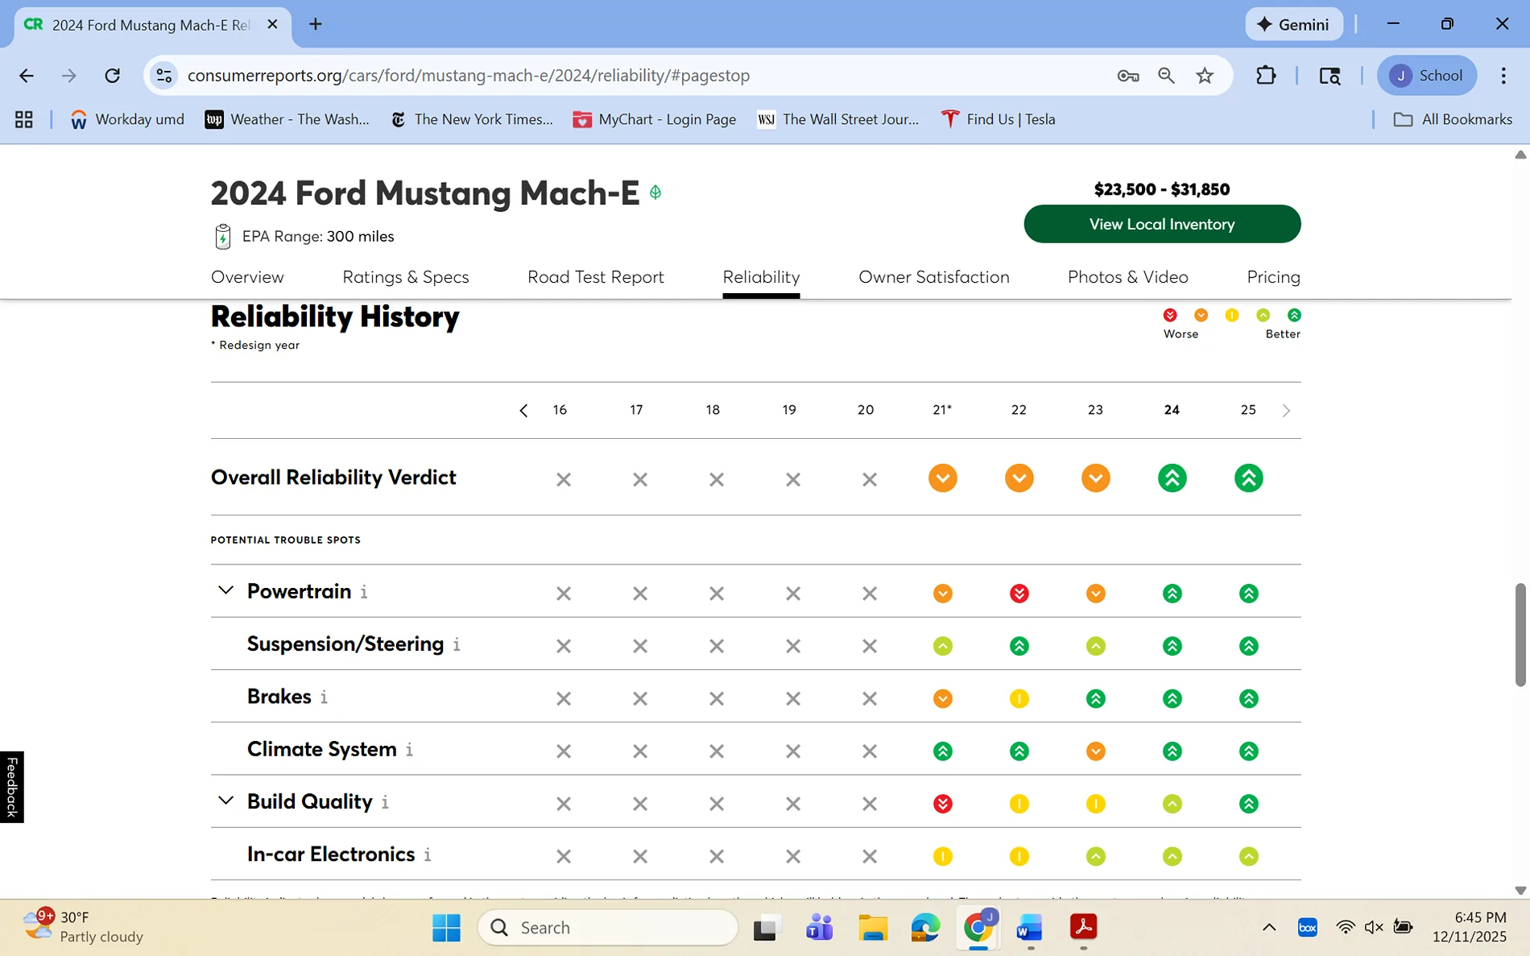Click the red Worse legend icon
Screen dimensions: 1530x956
point(1170,315)
